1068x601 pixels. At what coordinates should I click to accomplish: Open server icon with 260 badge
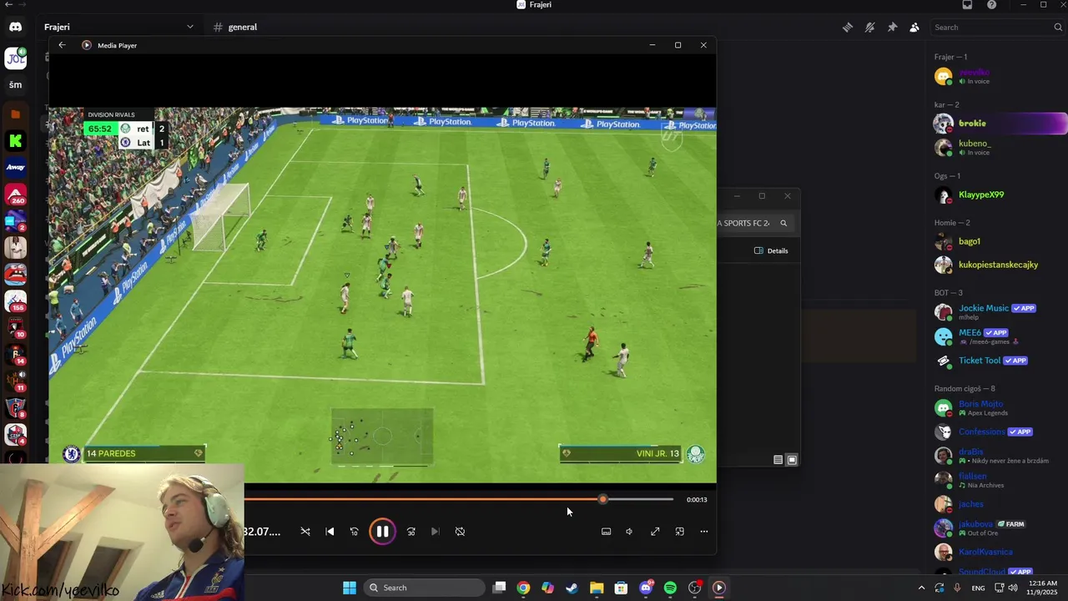[x=15, y=195]
